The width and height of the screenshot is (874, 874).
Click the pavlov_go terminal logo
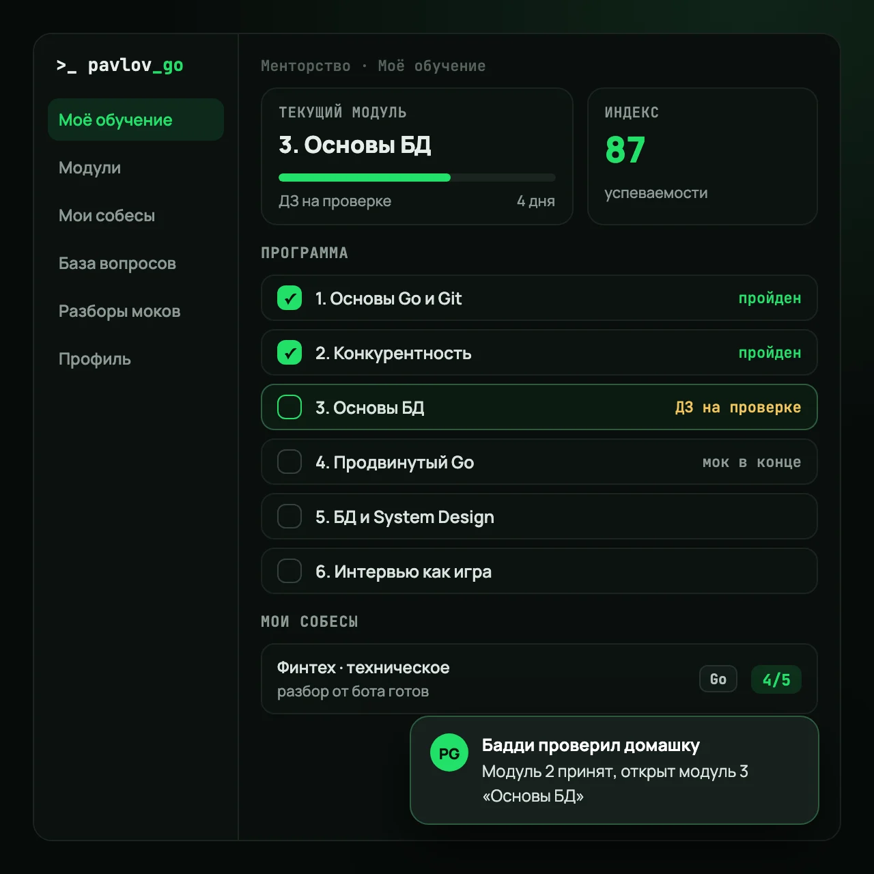coord(119,66)
